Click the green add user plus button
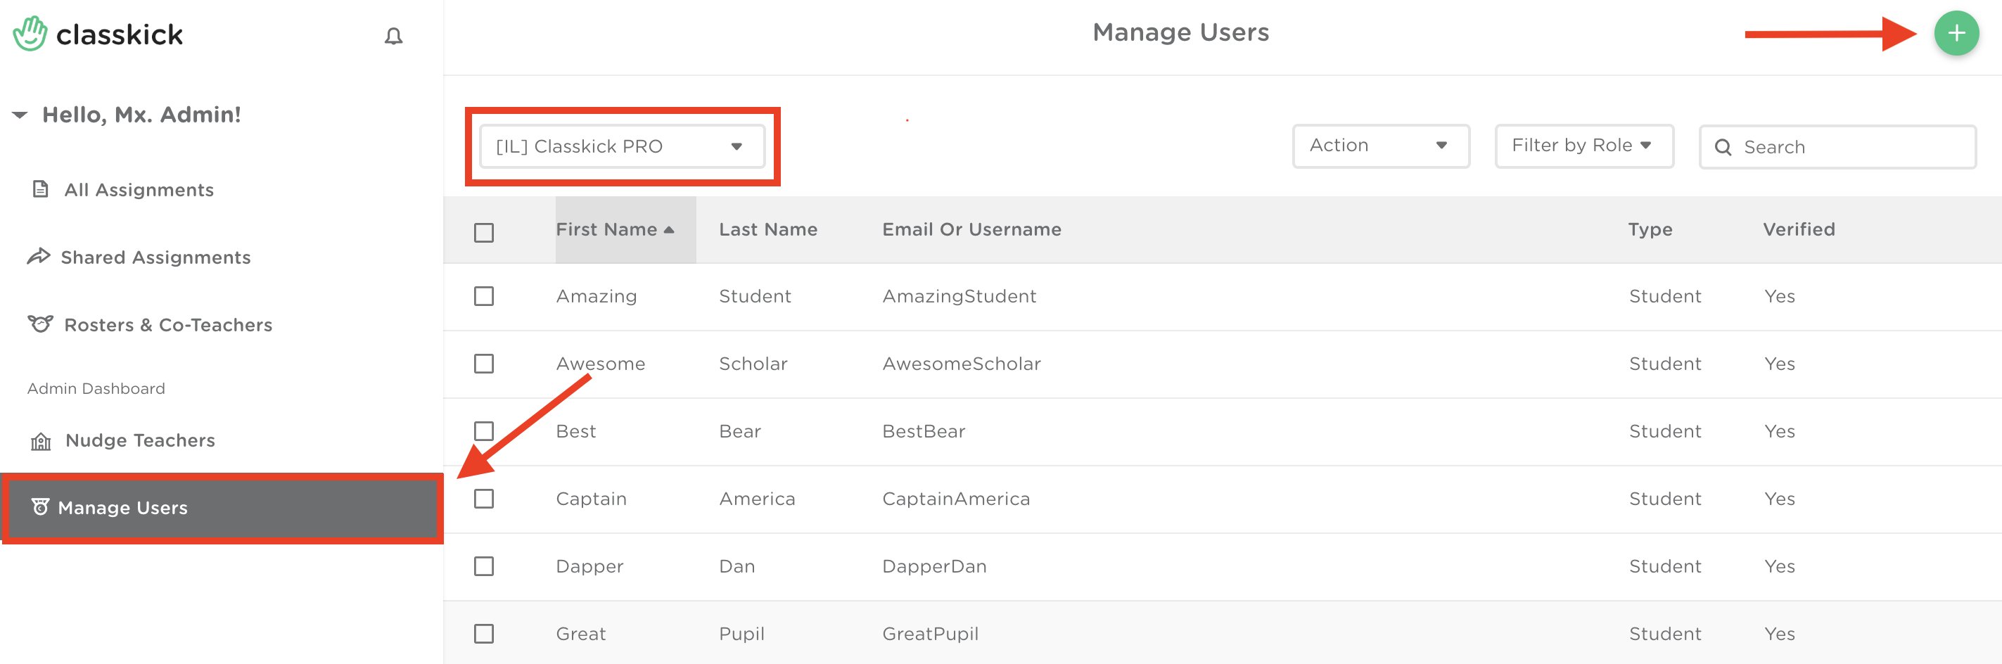This screenshot has height=664, width=2002. [x=1956, y=34]
